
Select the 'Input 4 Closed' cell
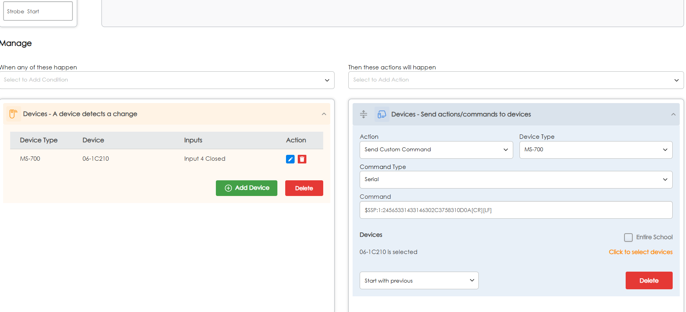click(x=205, y=159)
